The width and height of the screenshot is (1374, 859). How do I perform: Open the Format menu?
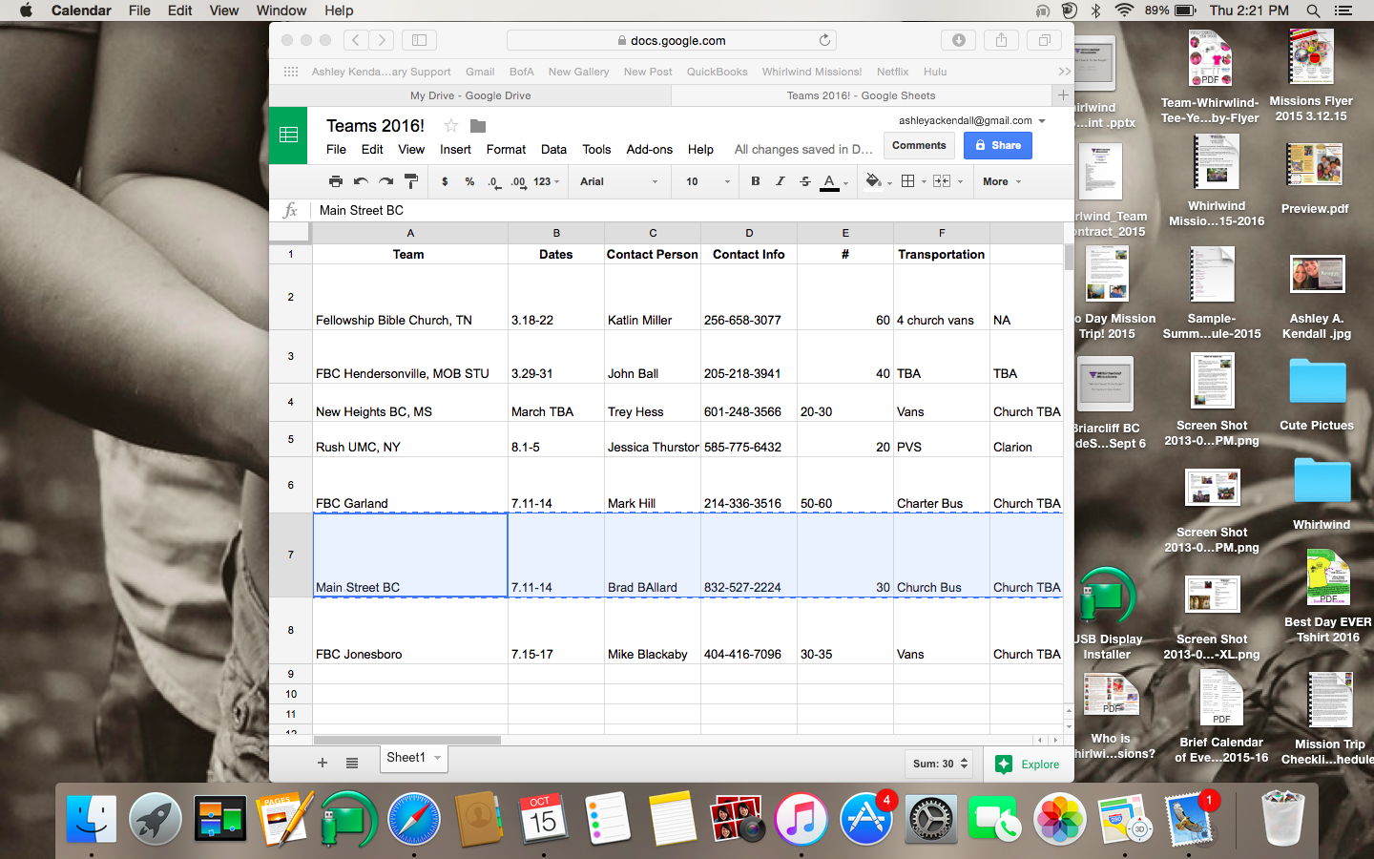pyautogui.click(x=506, y=150)
